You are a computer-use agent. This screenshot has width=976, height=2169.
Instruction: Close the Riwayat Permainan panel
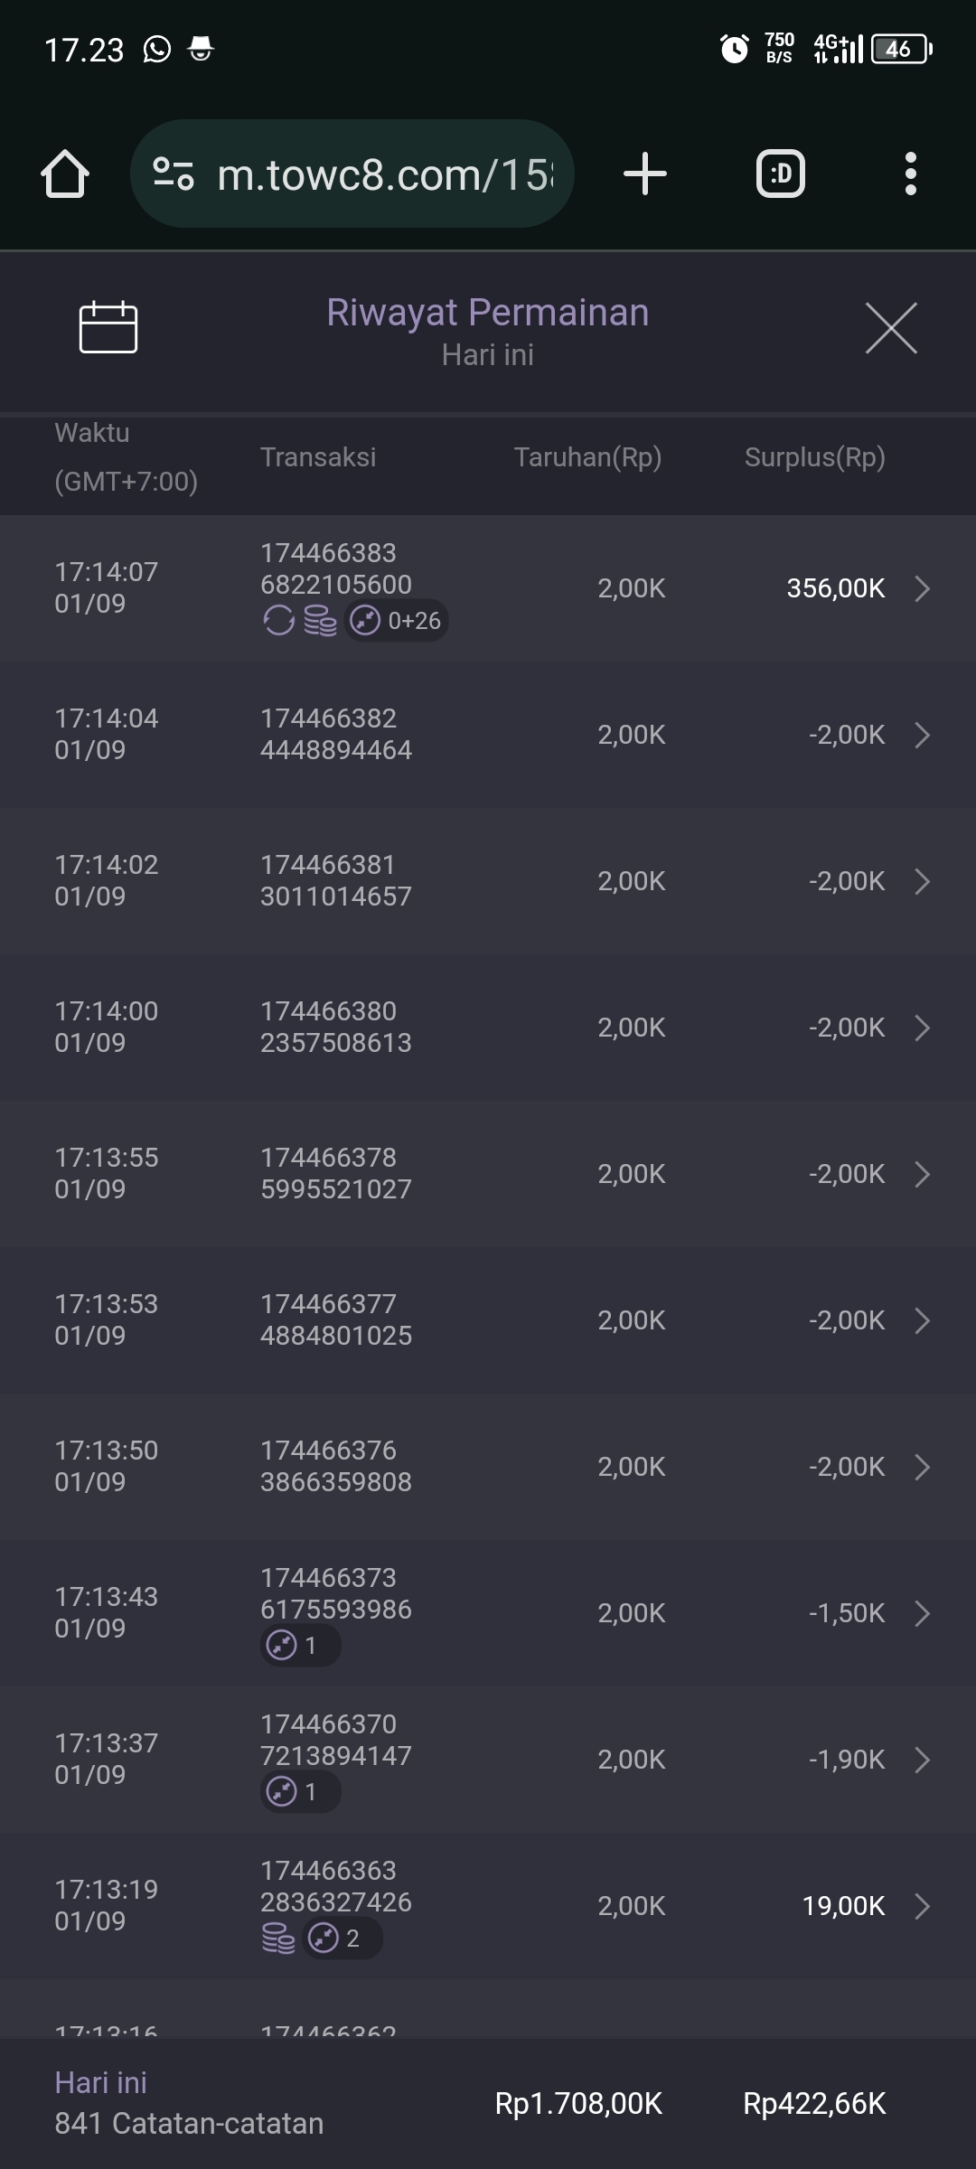point(891,328)
